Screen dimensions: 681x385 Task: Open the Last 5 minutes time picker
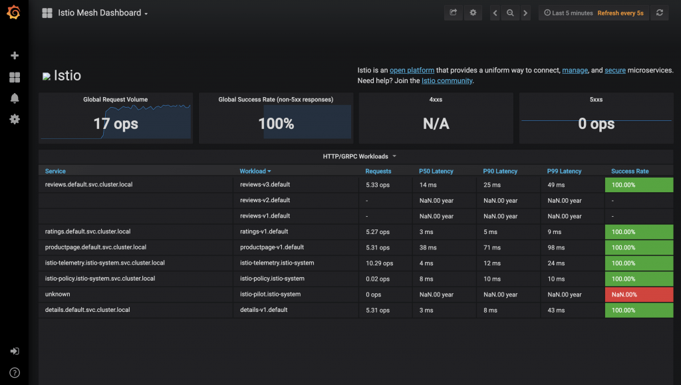pos(569,13)
